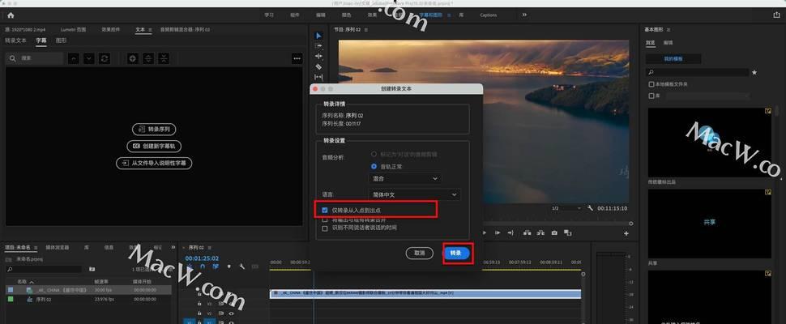Open 媒体浏览器 tab
The height and width of the screenshot is (324, 786).
[58, 247]
